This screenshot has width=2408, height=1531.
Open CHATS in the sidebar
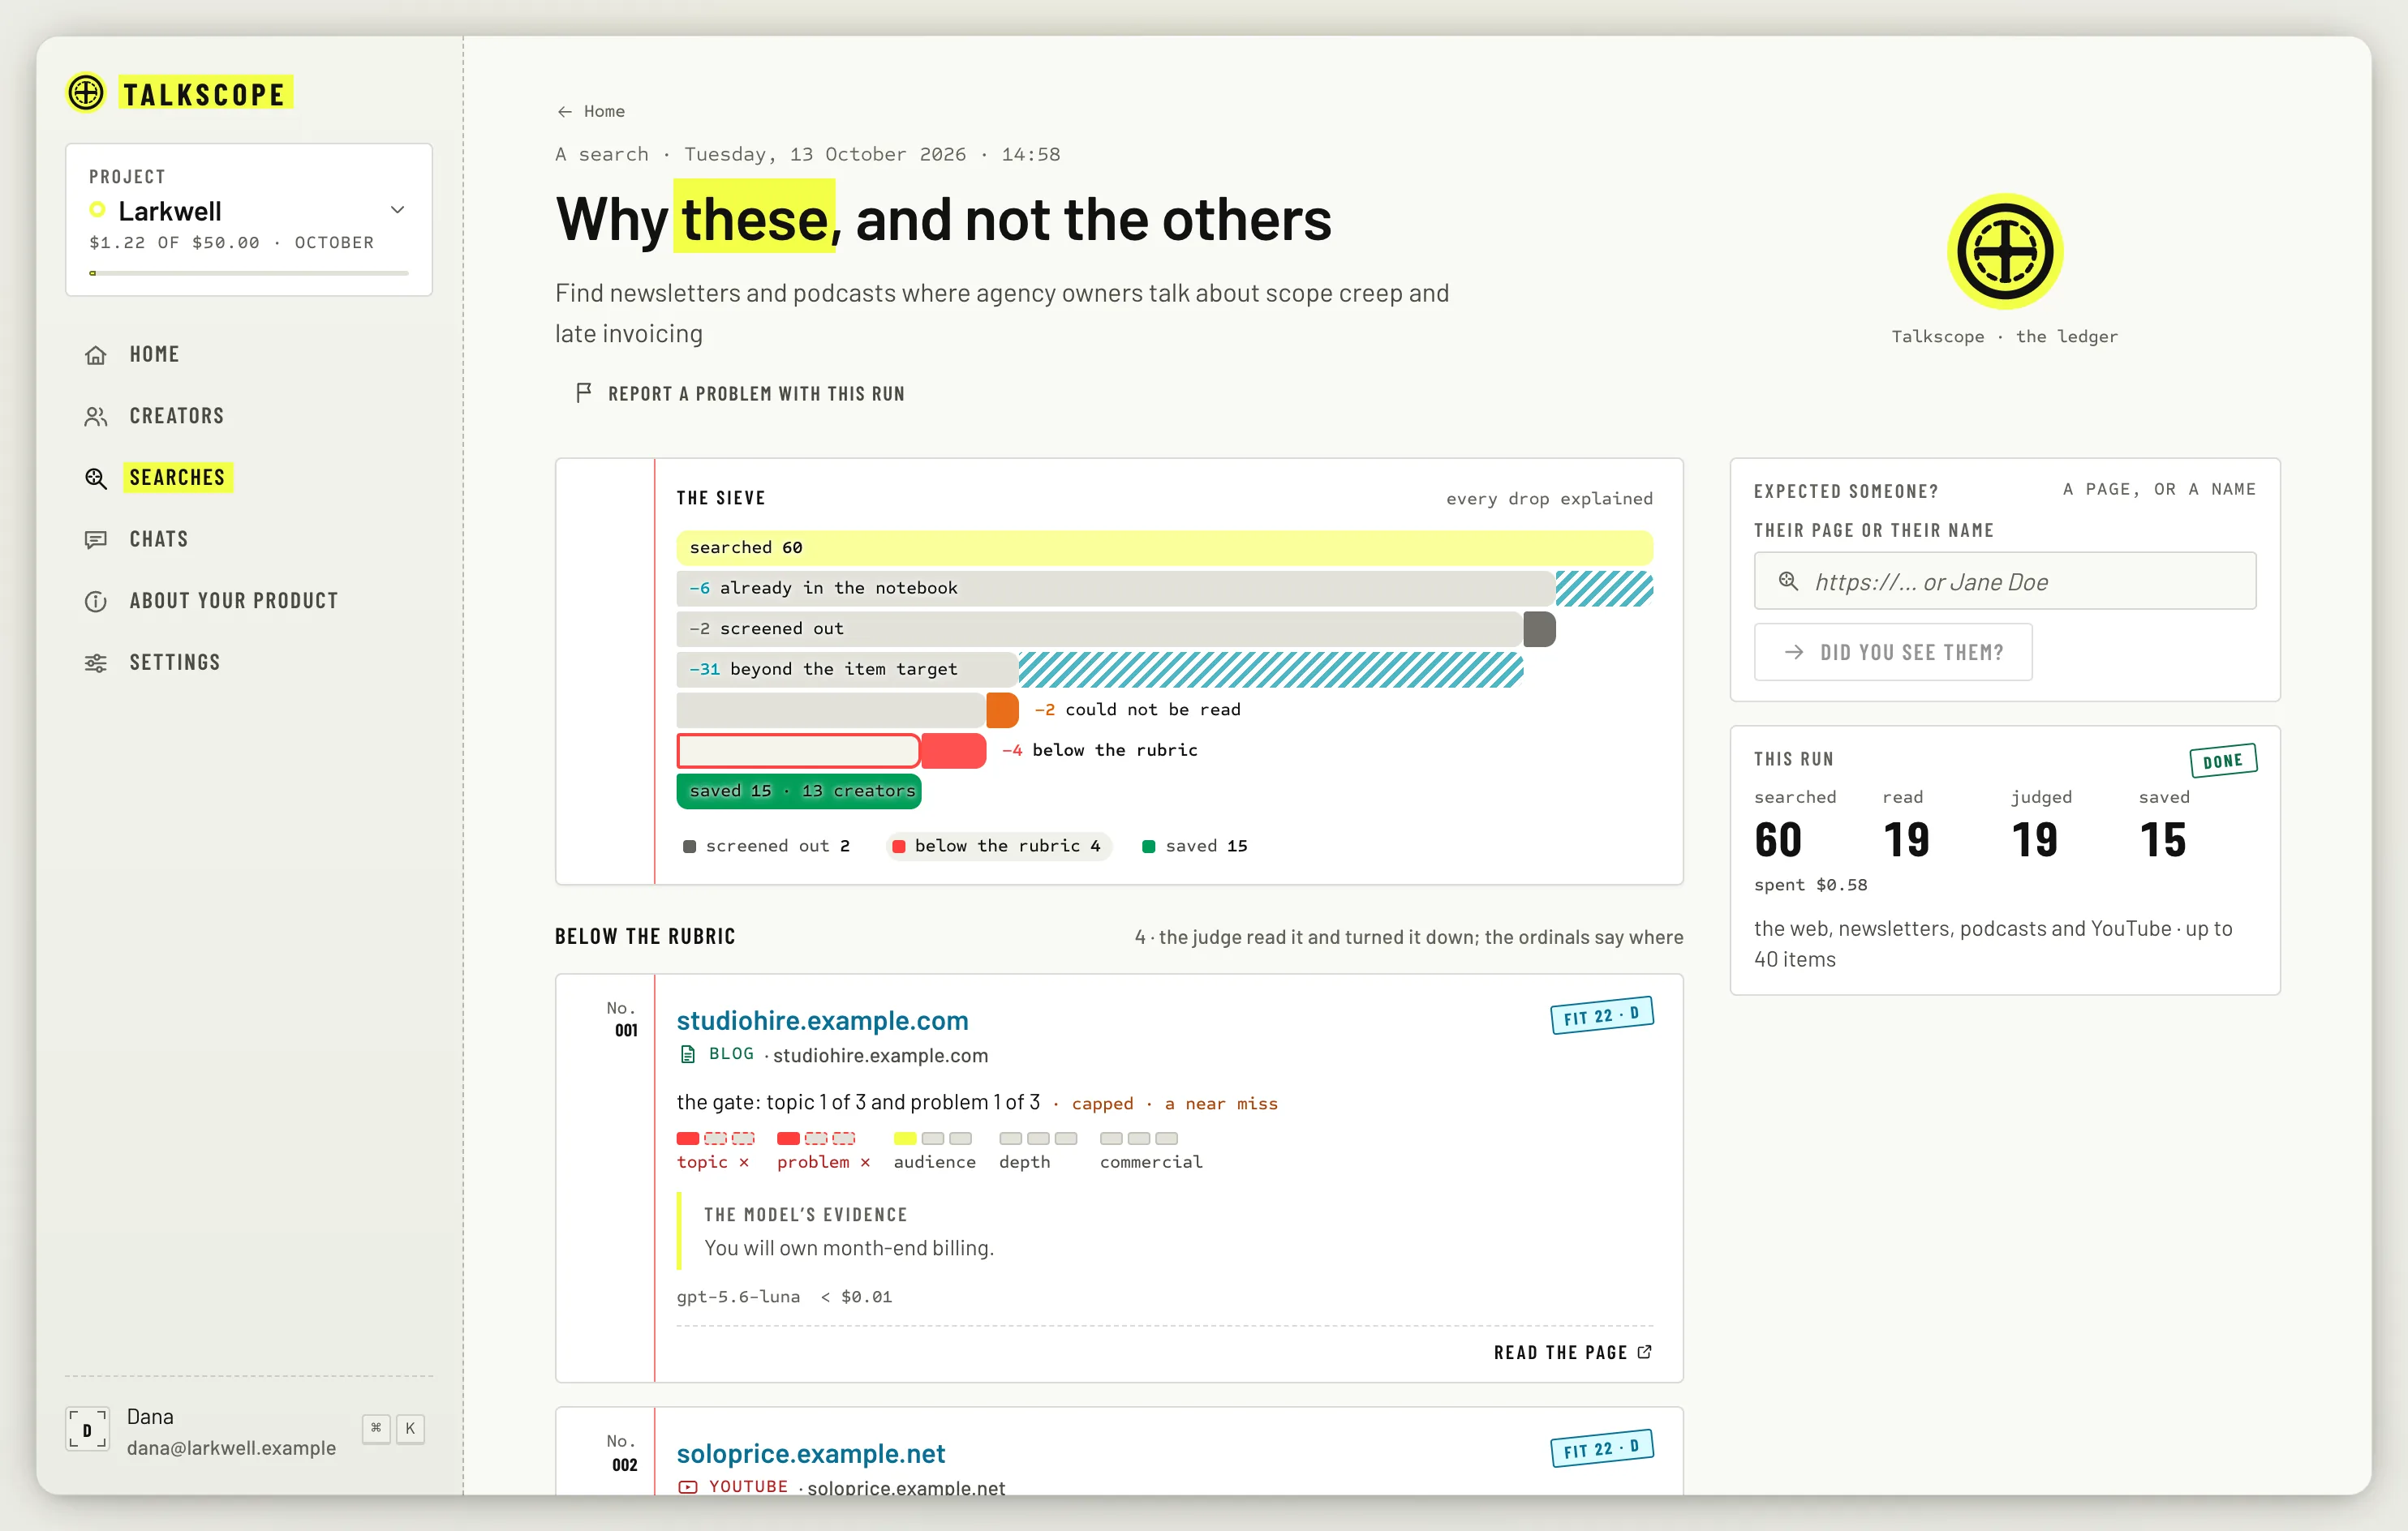click(158, 539)
